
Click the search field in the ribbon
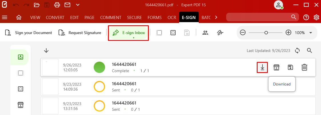click(262, 17)
